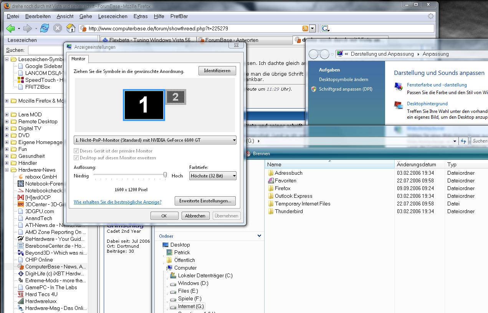Open the Extras menu

click(141, 16)
